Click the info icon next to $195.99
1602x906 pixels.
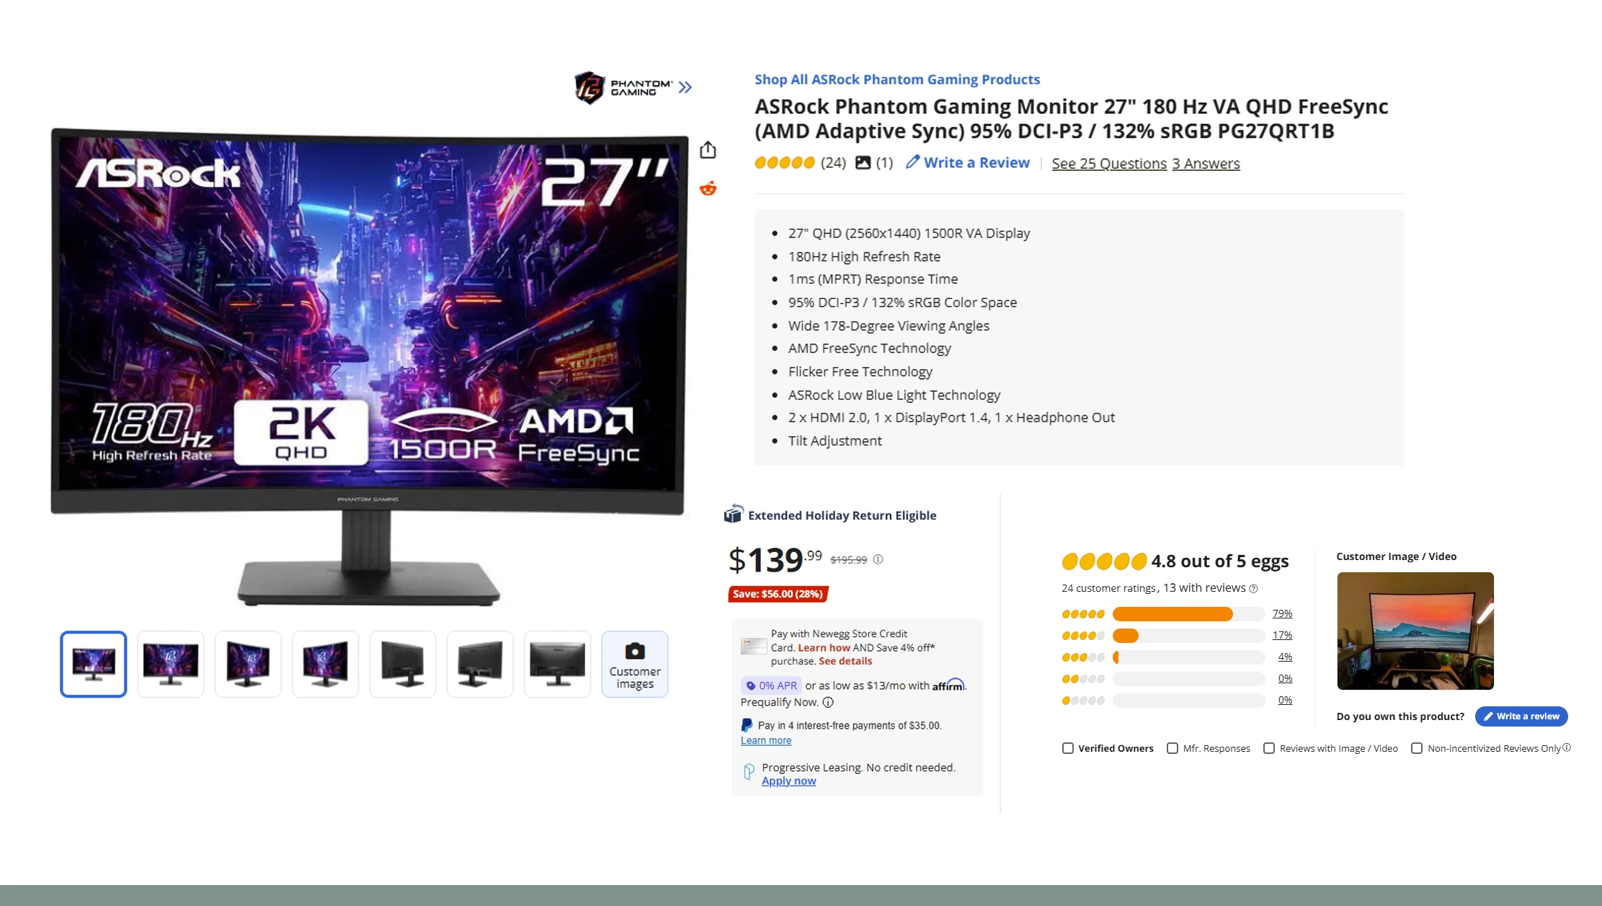click(x=878, y=559)
